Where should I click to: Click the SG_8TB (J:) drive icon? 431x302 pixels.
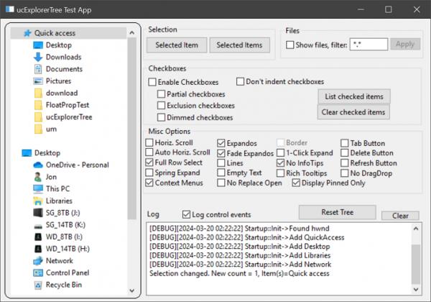38,213
